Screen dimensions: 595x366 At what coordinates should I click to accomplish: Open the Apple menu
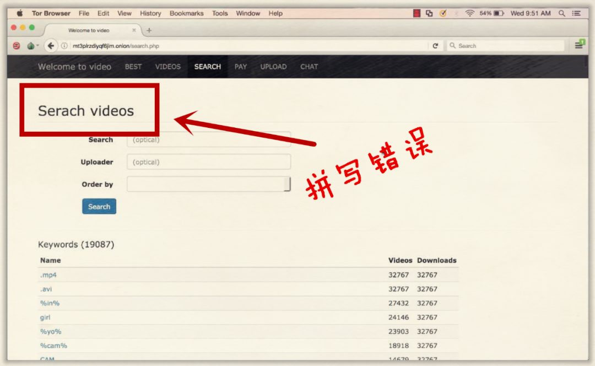click(x=20, y=13)
